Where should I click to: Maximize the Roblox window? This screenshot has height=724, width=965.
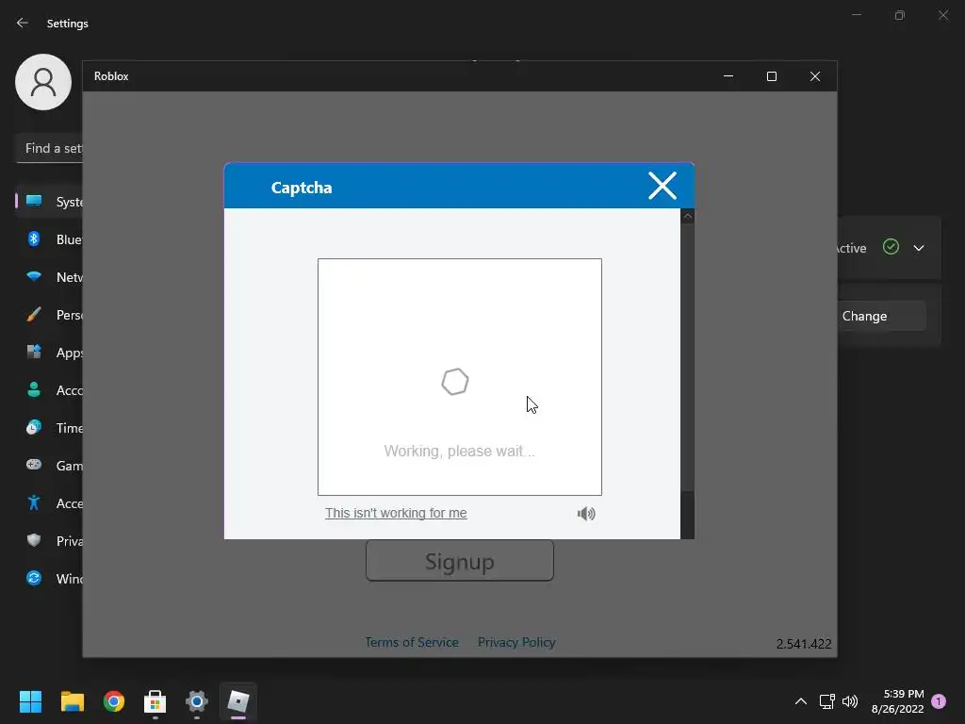(x=772, y=76)
